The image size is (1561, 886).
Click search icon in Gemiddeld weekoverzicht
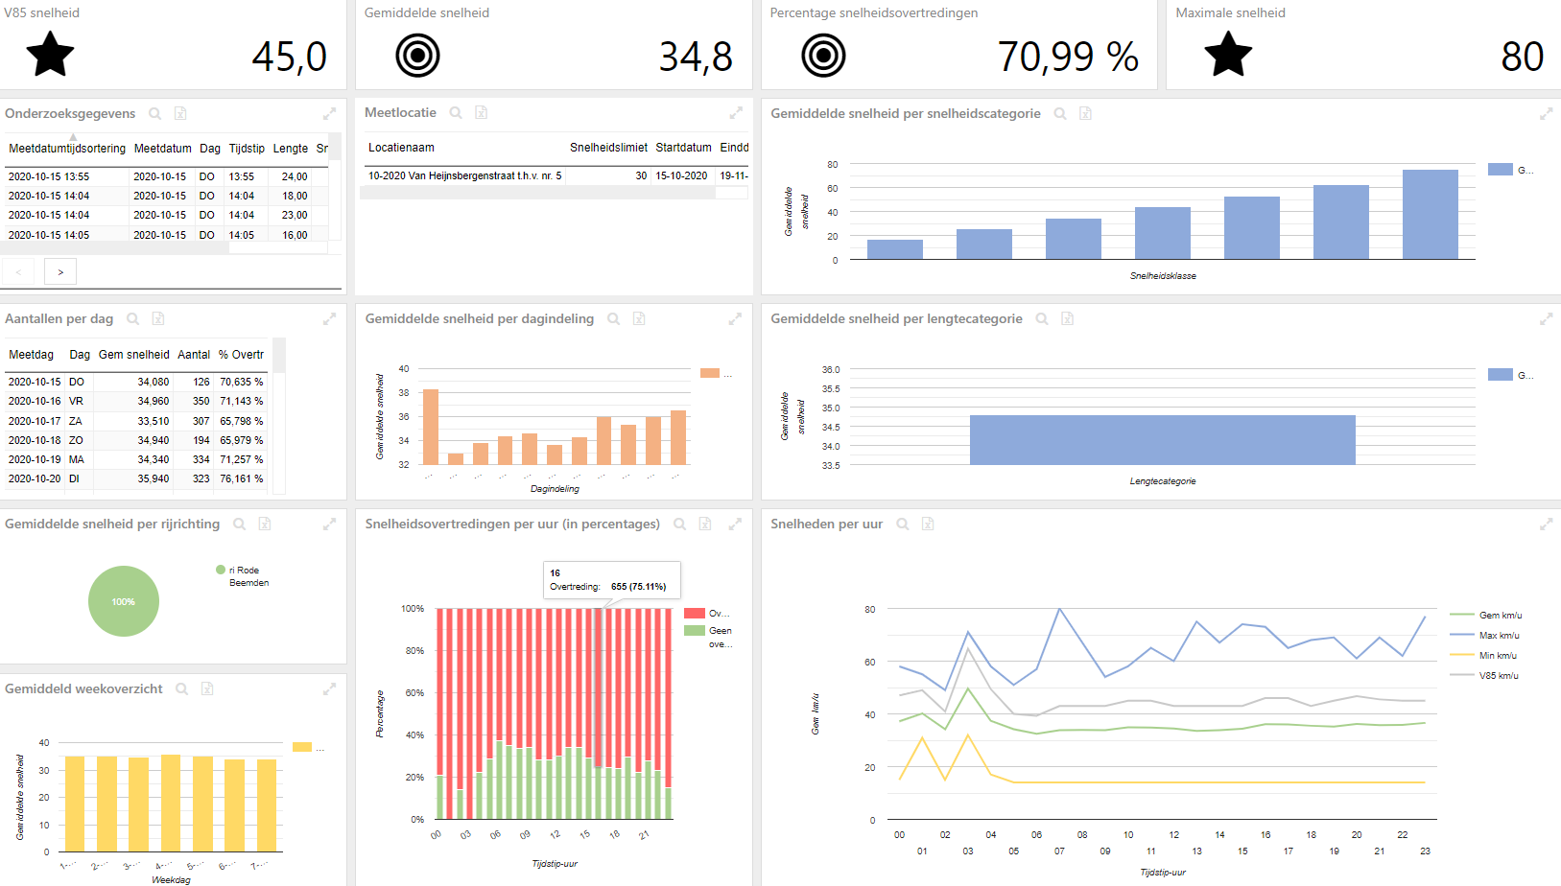pyautogui.click(x=181, y=688)
